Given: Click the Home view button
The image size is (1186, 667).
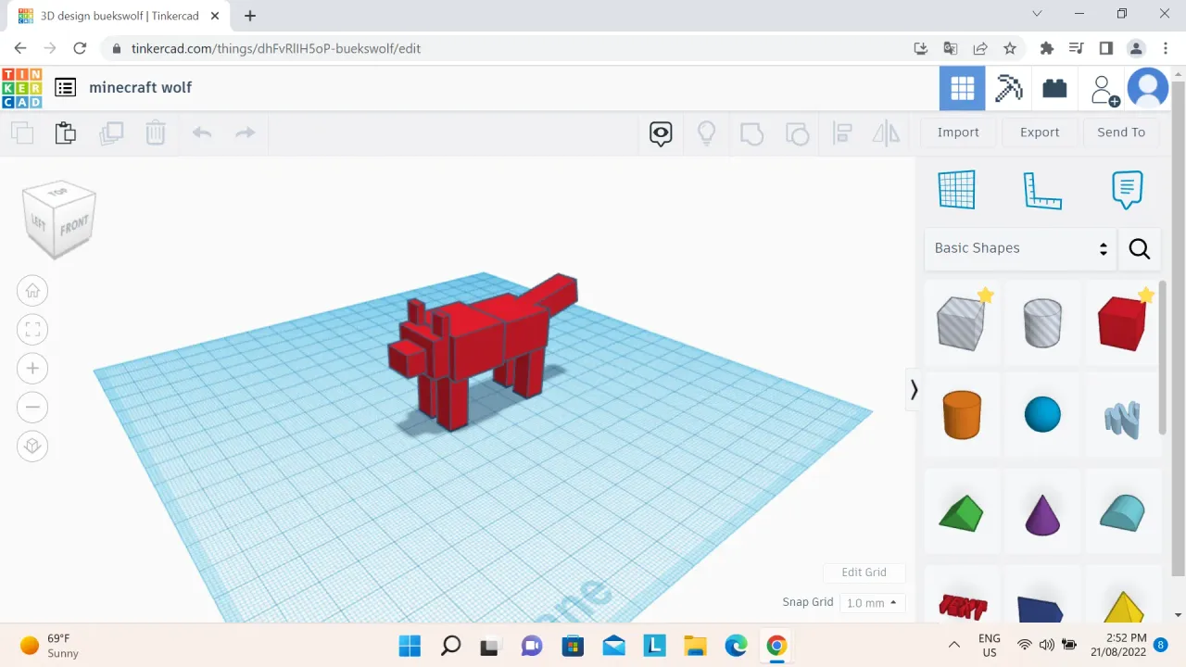Looking at the screenshot, I should (x=32, y=291).
